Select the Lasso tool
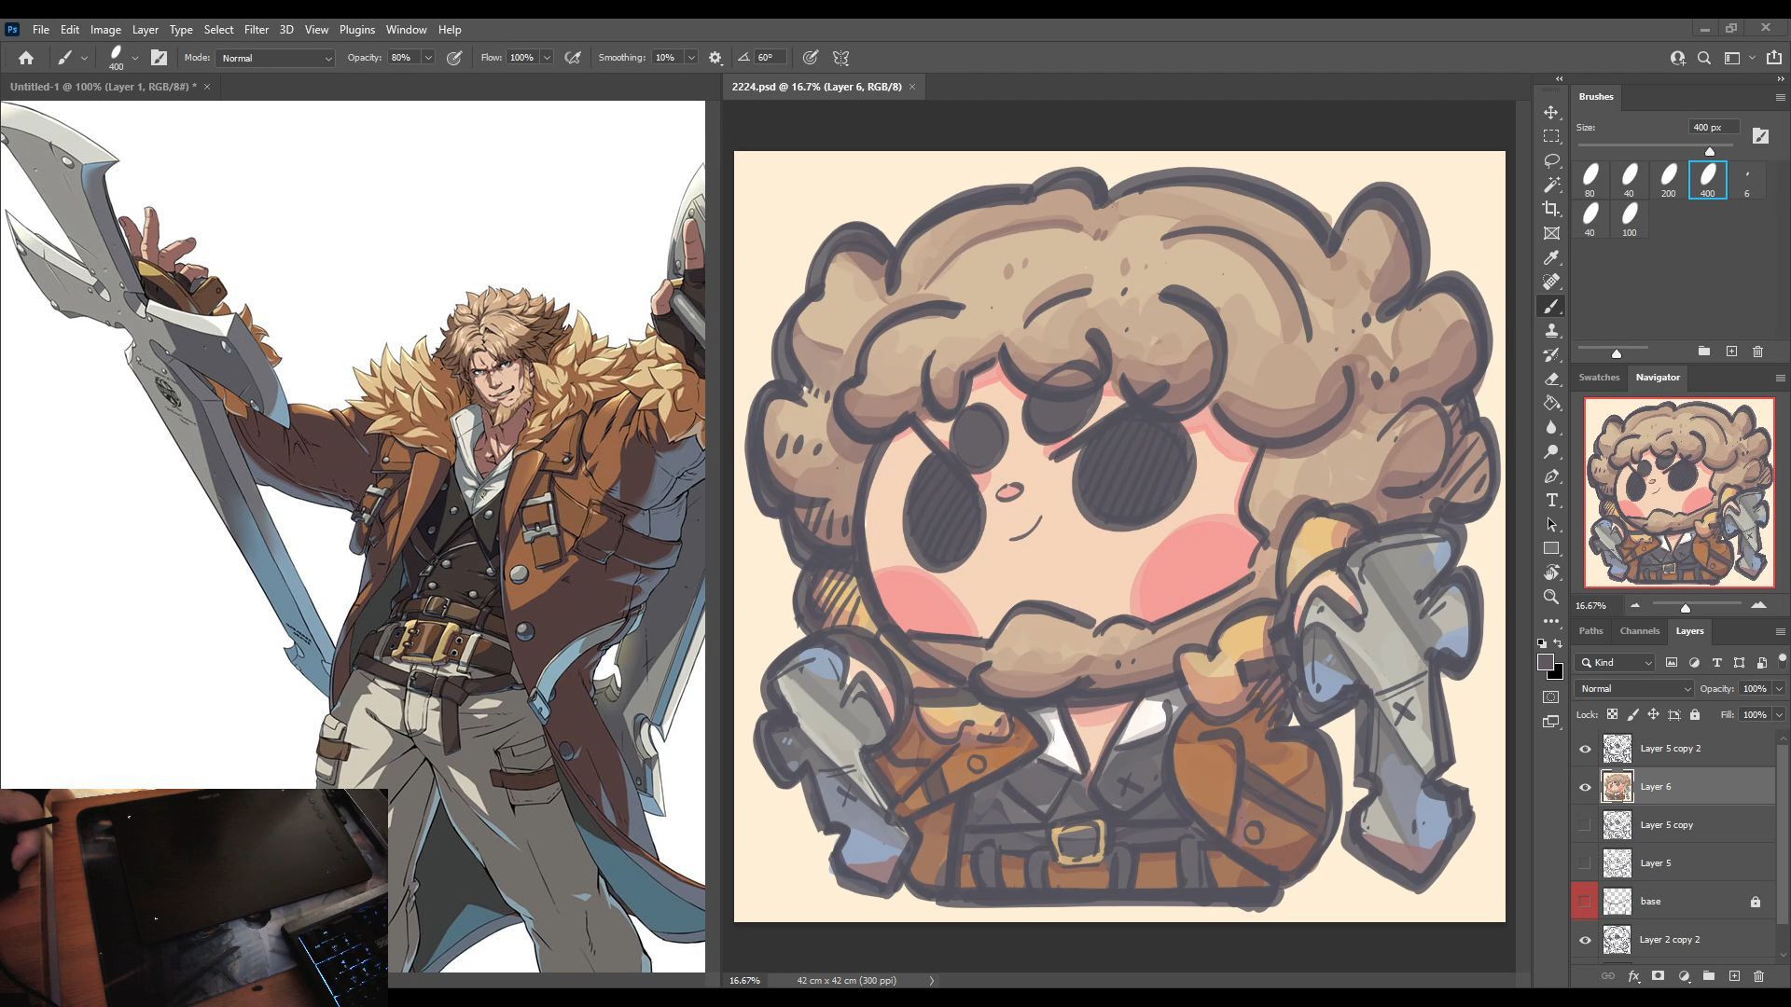This screenshot has height=1007, width=1791. coord(1551,160)
